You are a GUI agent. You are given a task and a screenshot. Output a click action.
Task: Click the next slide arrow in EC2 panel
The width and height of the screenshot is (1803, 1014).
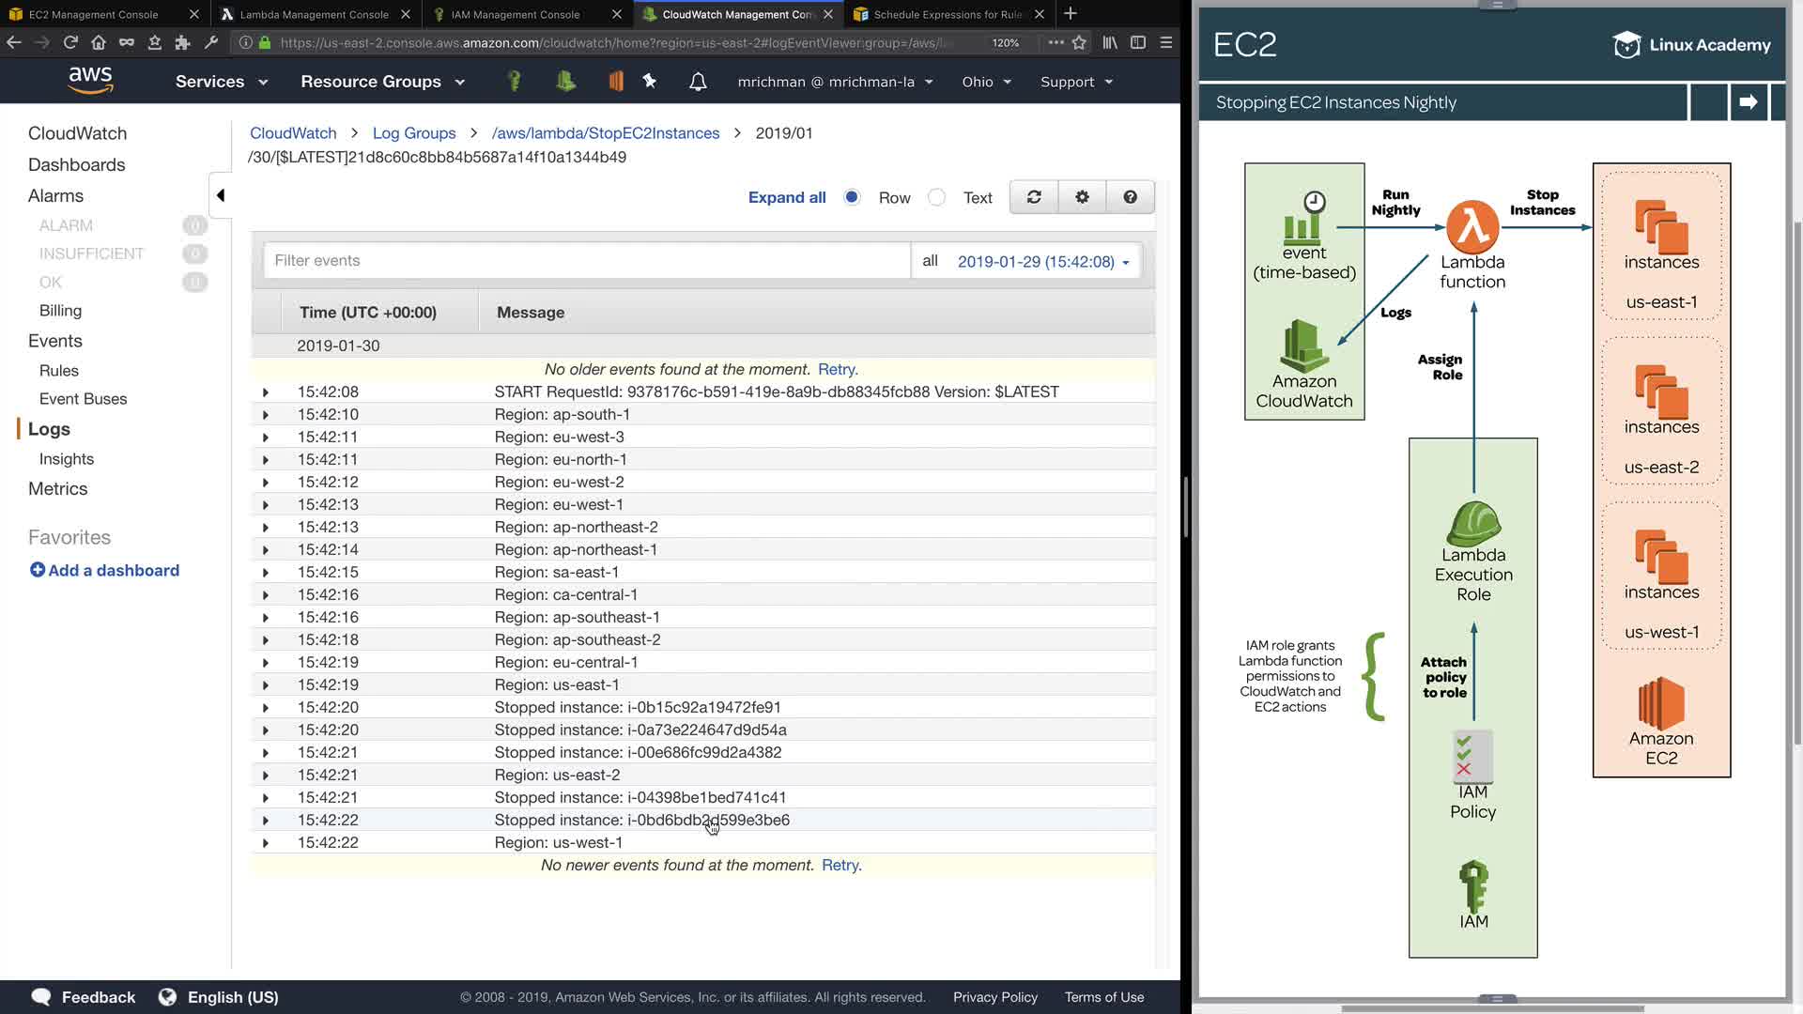click(1748, 102)
